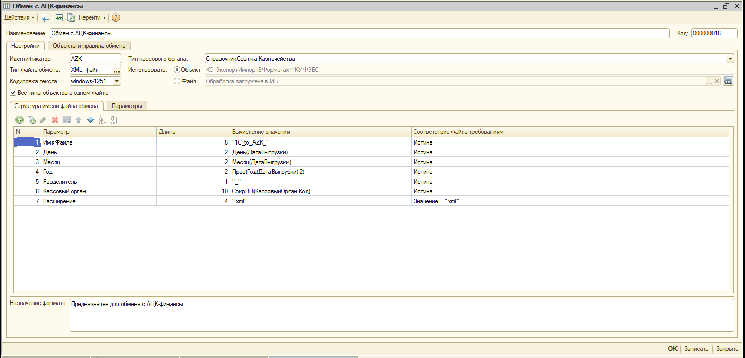Open the Тип кассового органа dropdown
The height and width of the screenshot is (358, 745).
point(730,59)
